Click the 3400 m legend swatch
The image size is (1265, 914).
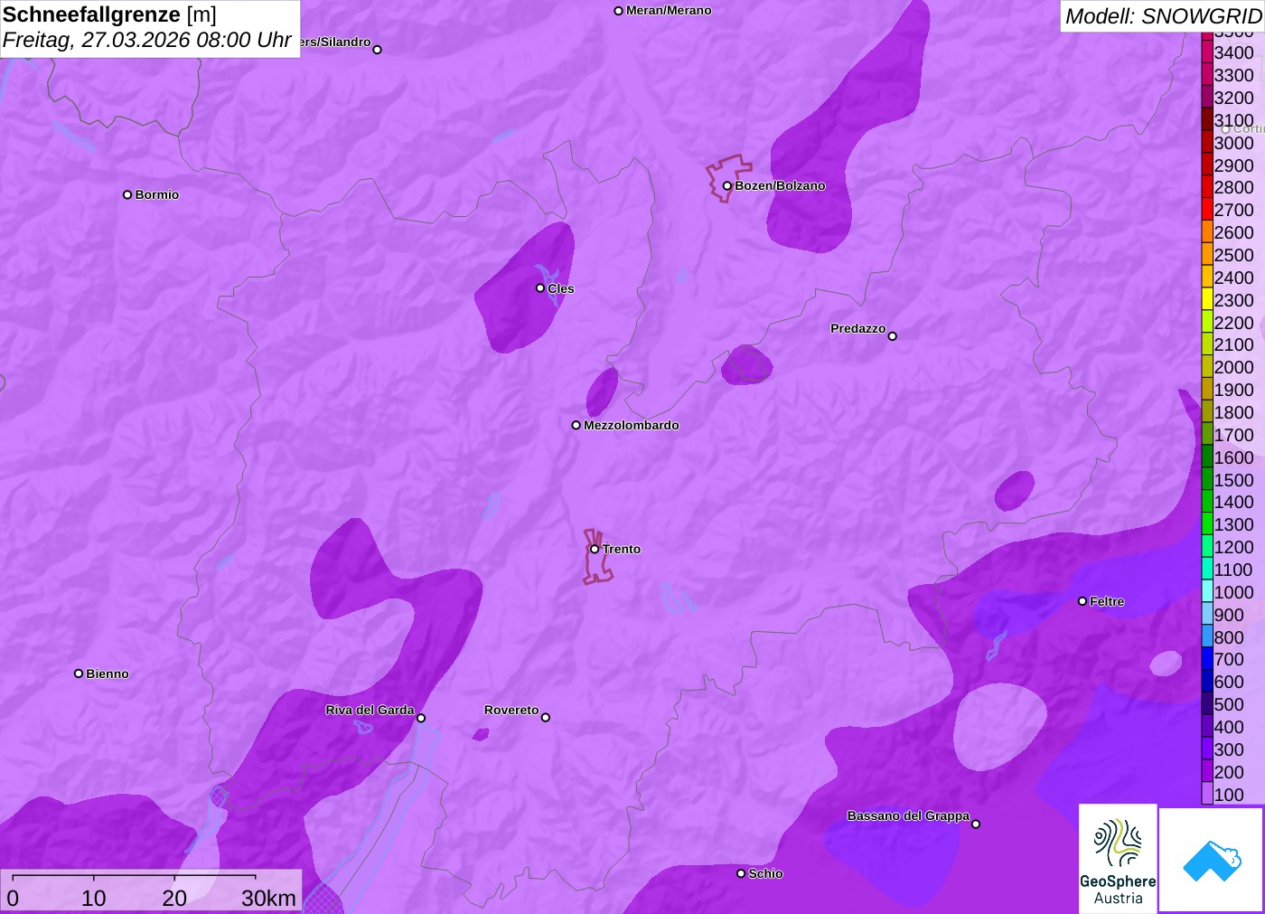(1207, 52)
